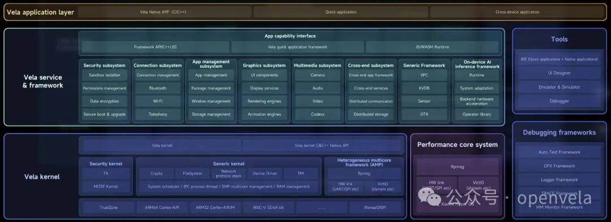Select the System adaptation box
Viewport: 611px width, 222px height.
[x=476, y=88]
